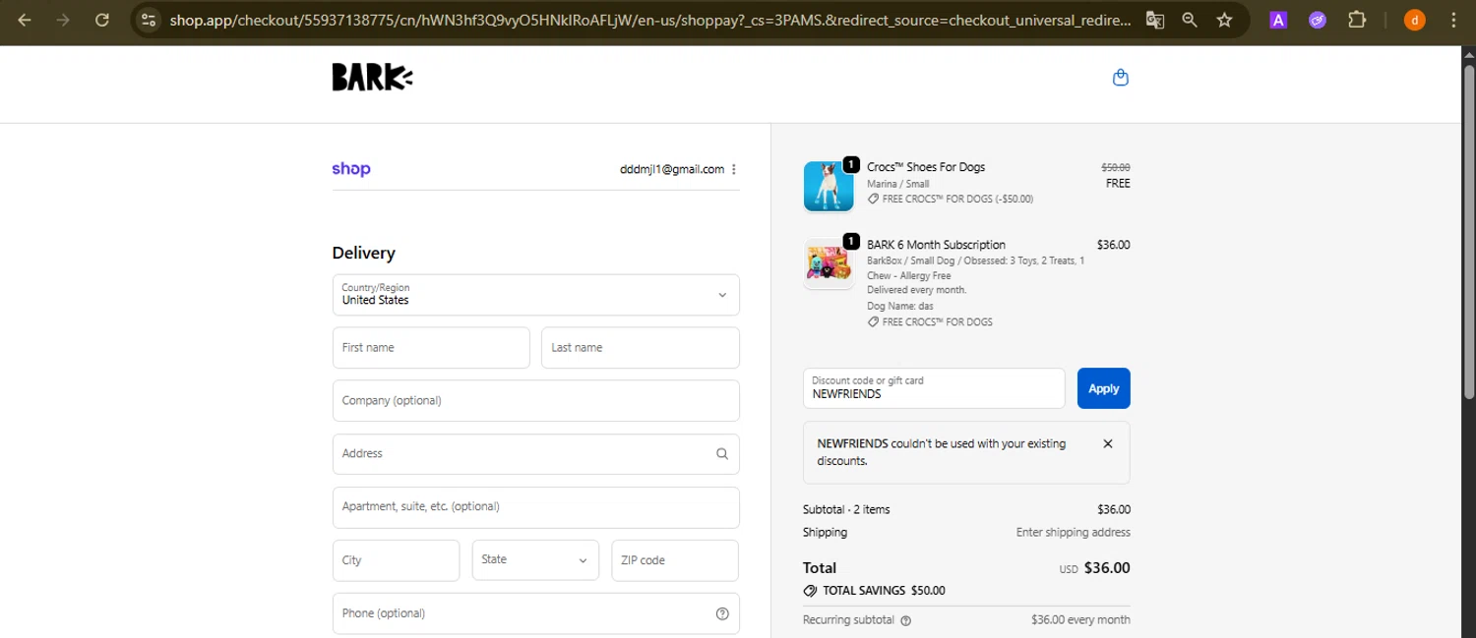1476x638 pixels.
Task: Focus the First name field
Action: click(x=431, y=348)
